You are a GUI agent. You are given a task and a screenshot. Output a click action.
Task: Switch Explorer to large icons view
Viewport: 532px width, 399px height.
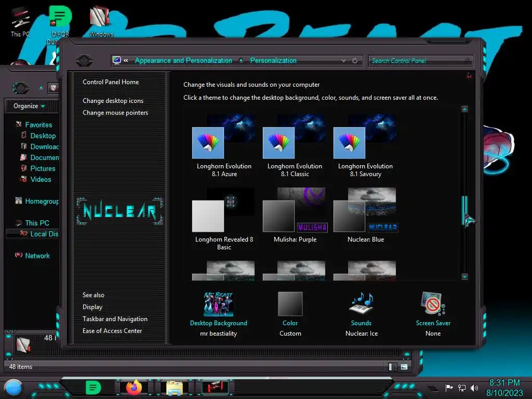pos(404,367)
